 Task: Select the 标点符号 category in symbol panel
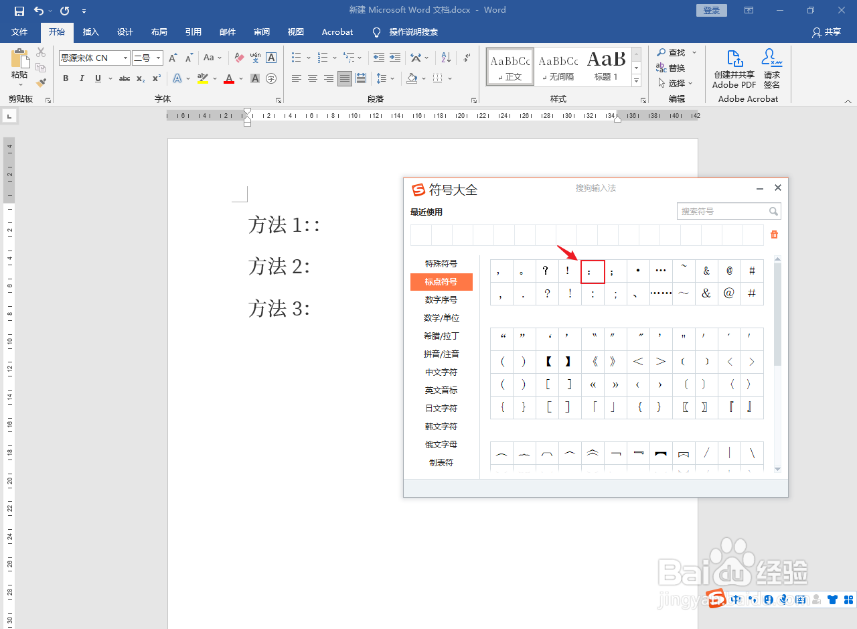coord(441,282)
